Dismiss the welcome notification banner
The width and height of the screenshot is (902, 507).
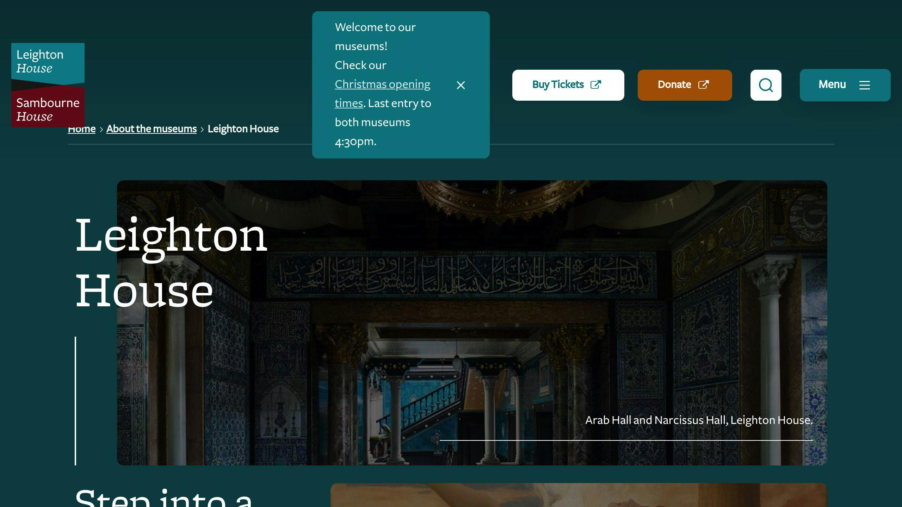461,85
